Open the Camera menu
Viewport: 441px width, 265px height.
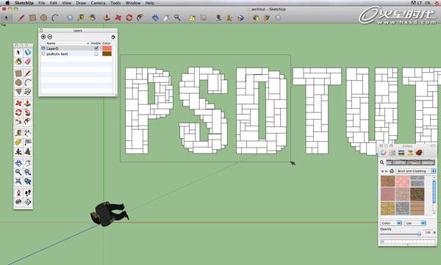tap(98, 3)
